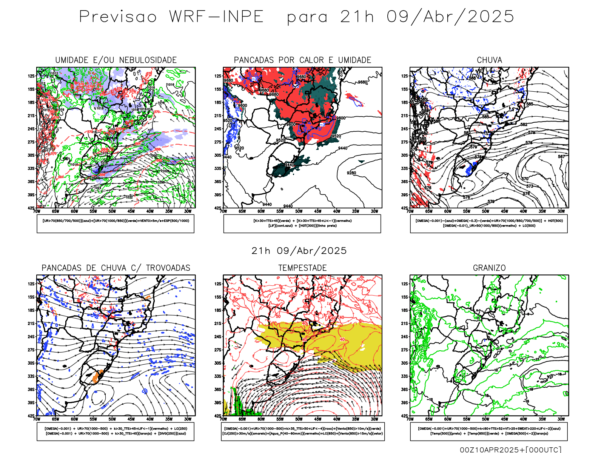
Task: Click the "567" contour label on CHUVA map
Action: [562, 156]
